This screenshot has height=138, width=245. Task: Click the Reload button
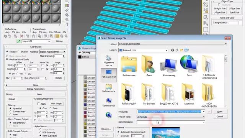click(12, 99)
